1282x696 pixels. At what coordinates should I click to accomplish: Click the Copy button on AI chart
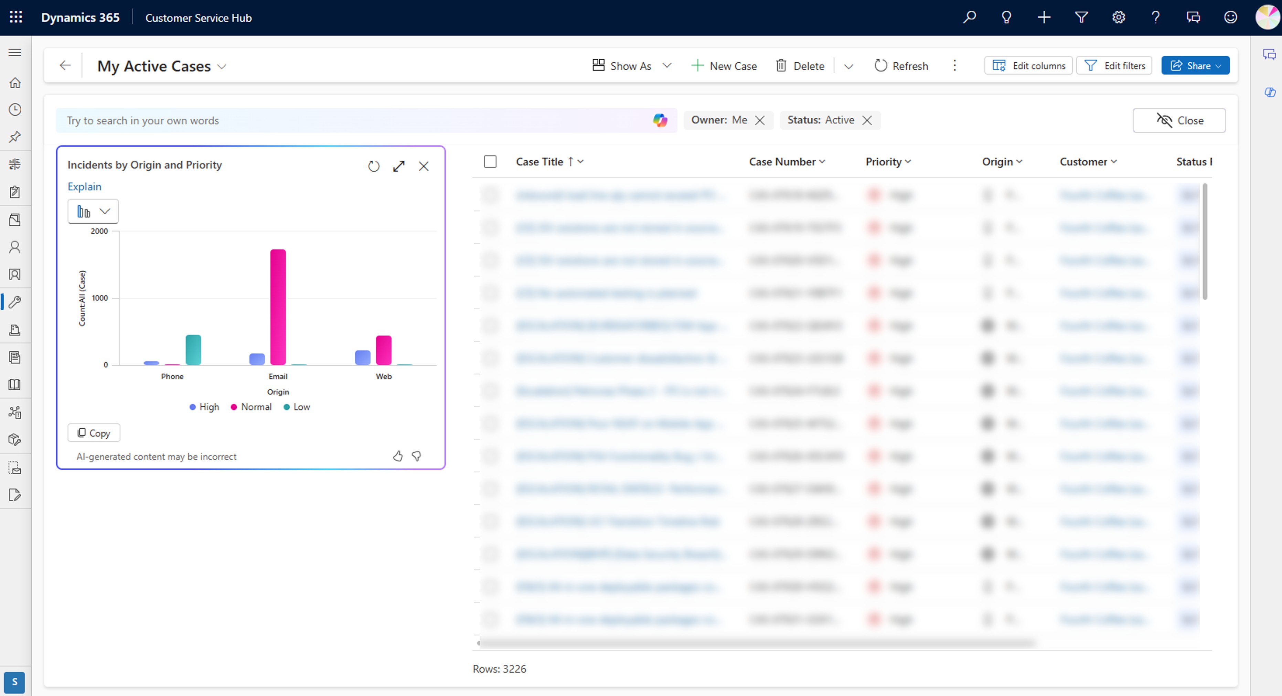tap(94, 433)
